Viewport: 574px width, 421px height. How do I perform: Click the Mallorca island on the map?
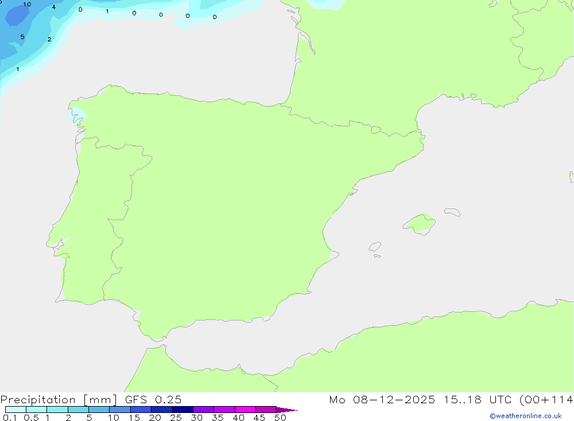tap(420, 223)
